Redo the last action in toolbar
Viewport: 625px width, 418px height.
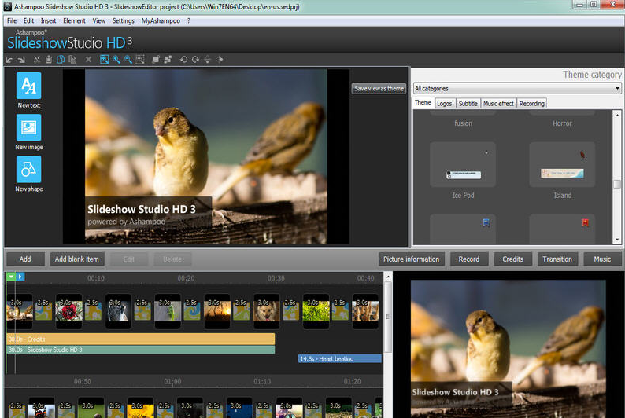pyautogui.click(x=21, y=60)
